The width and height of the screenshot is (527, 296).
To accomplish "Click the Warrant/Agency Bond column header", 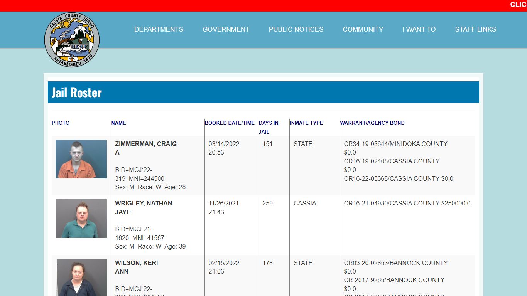I will pyautogui.click(x=372, y=123).
